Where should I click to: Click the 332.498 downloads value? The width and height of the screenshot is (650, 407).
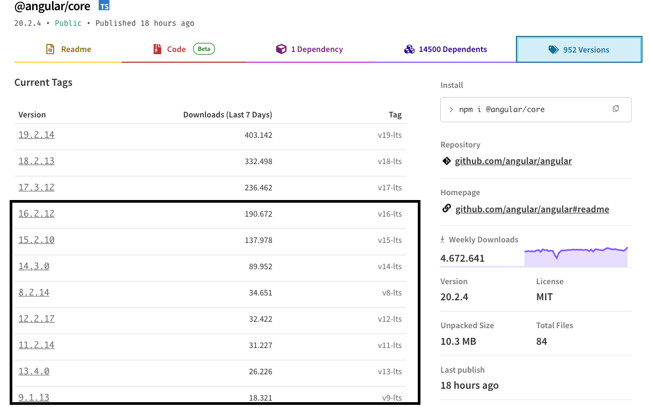[x=258, y=161]
